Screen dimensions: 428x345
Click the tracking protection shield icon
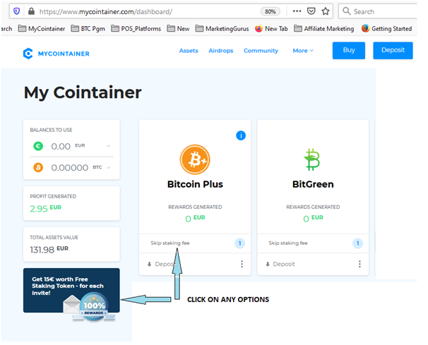17,11
